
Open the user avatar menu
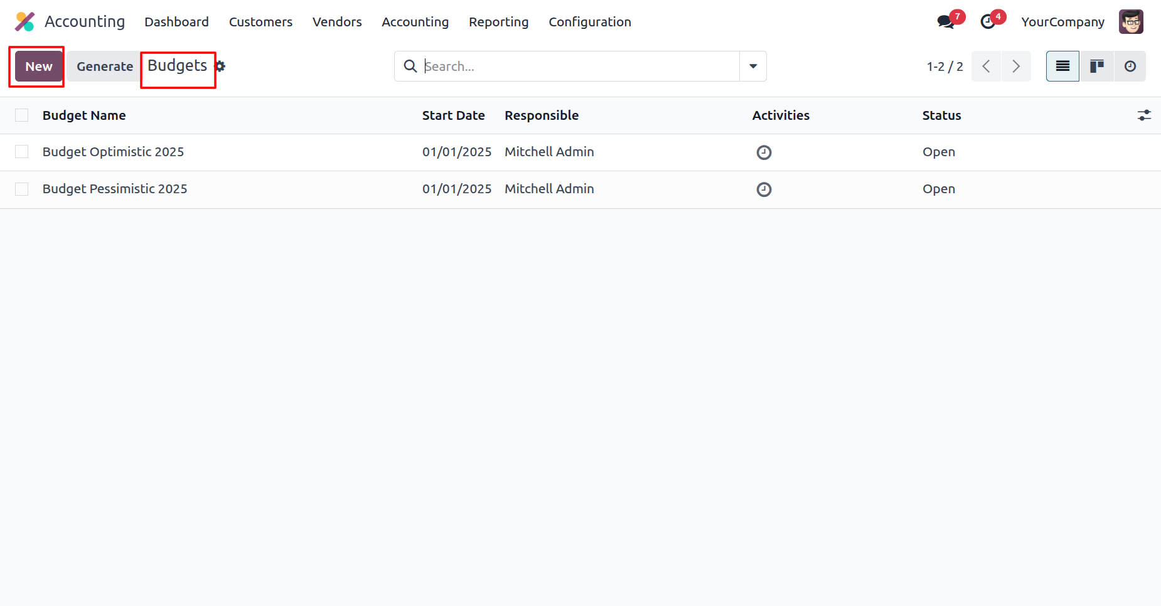pos(1131,22)
